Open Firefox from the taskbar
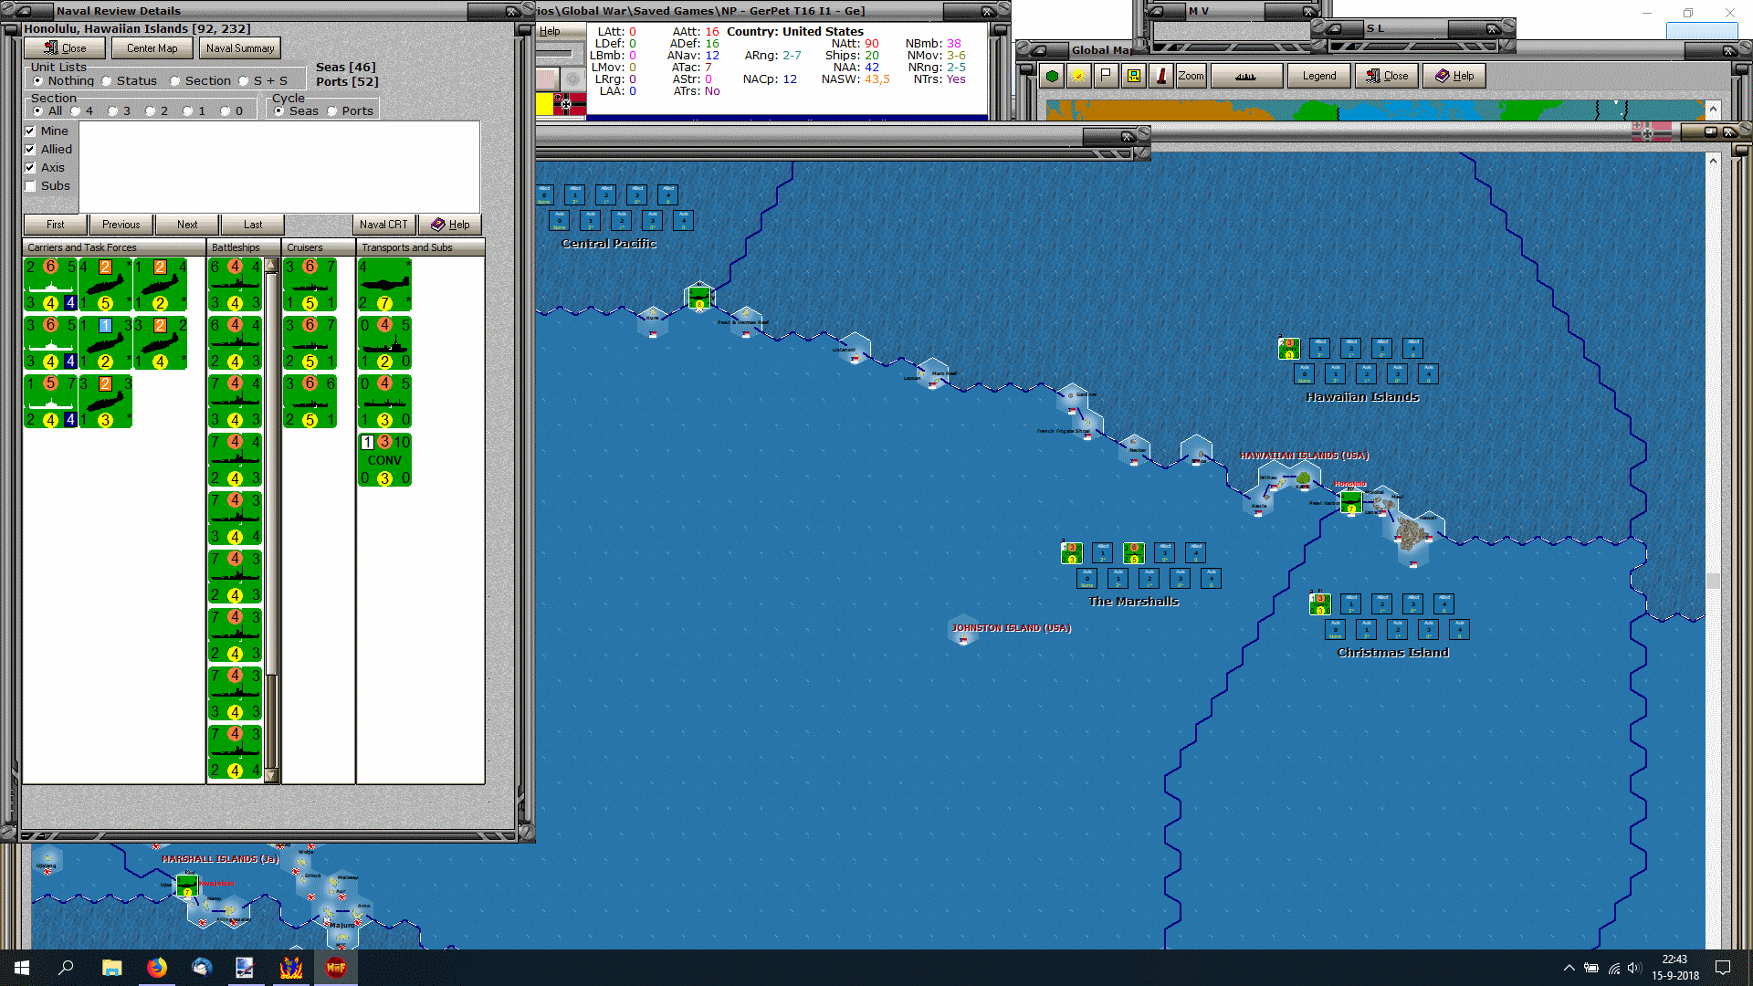Screen dimensions: 1753x986 pyautogui.click(x=156, y=968)
